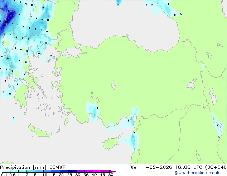Pick the 15–20 mm legend color swatch
The height and width of the screenshot is (176, 227).
click(x=56, y=171)
